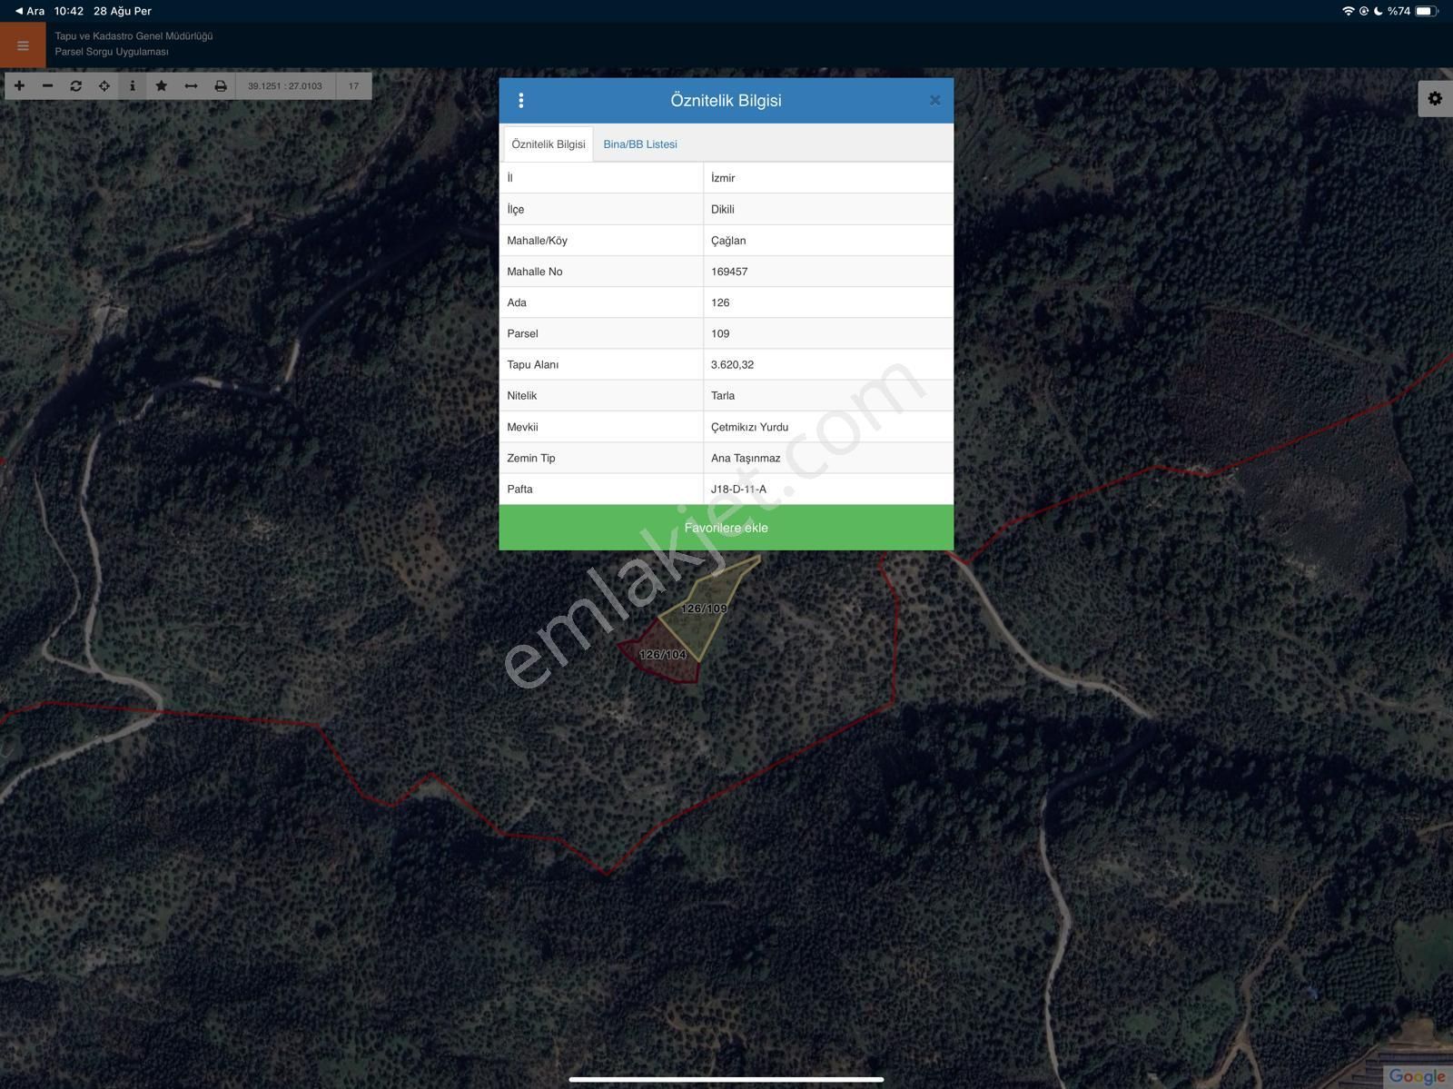Tap the Ara back link in status bar
Viewport: 1453px width, 1089px height.
click(x=30, y=11)
